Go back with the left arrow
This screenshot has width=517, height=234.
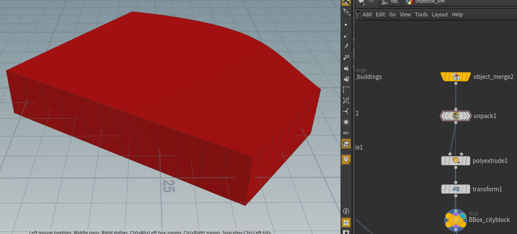tap(361, 2)
